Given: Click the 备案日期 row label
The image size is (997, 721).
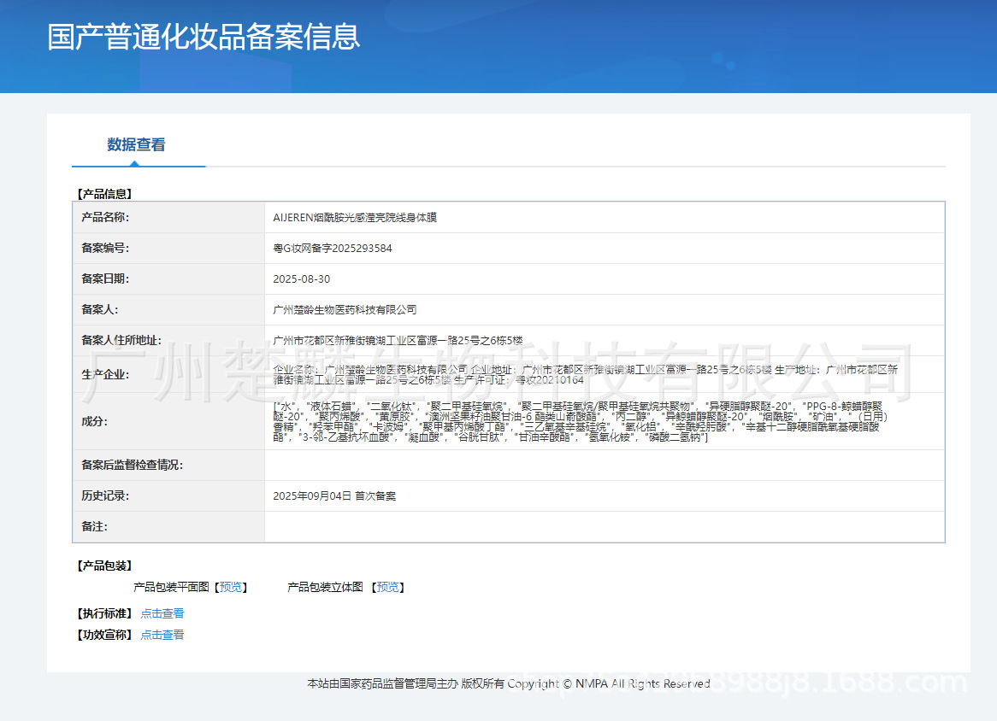Looking at the screenshot, I should [x=105, y=278].
